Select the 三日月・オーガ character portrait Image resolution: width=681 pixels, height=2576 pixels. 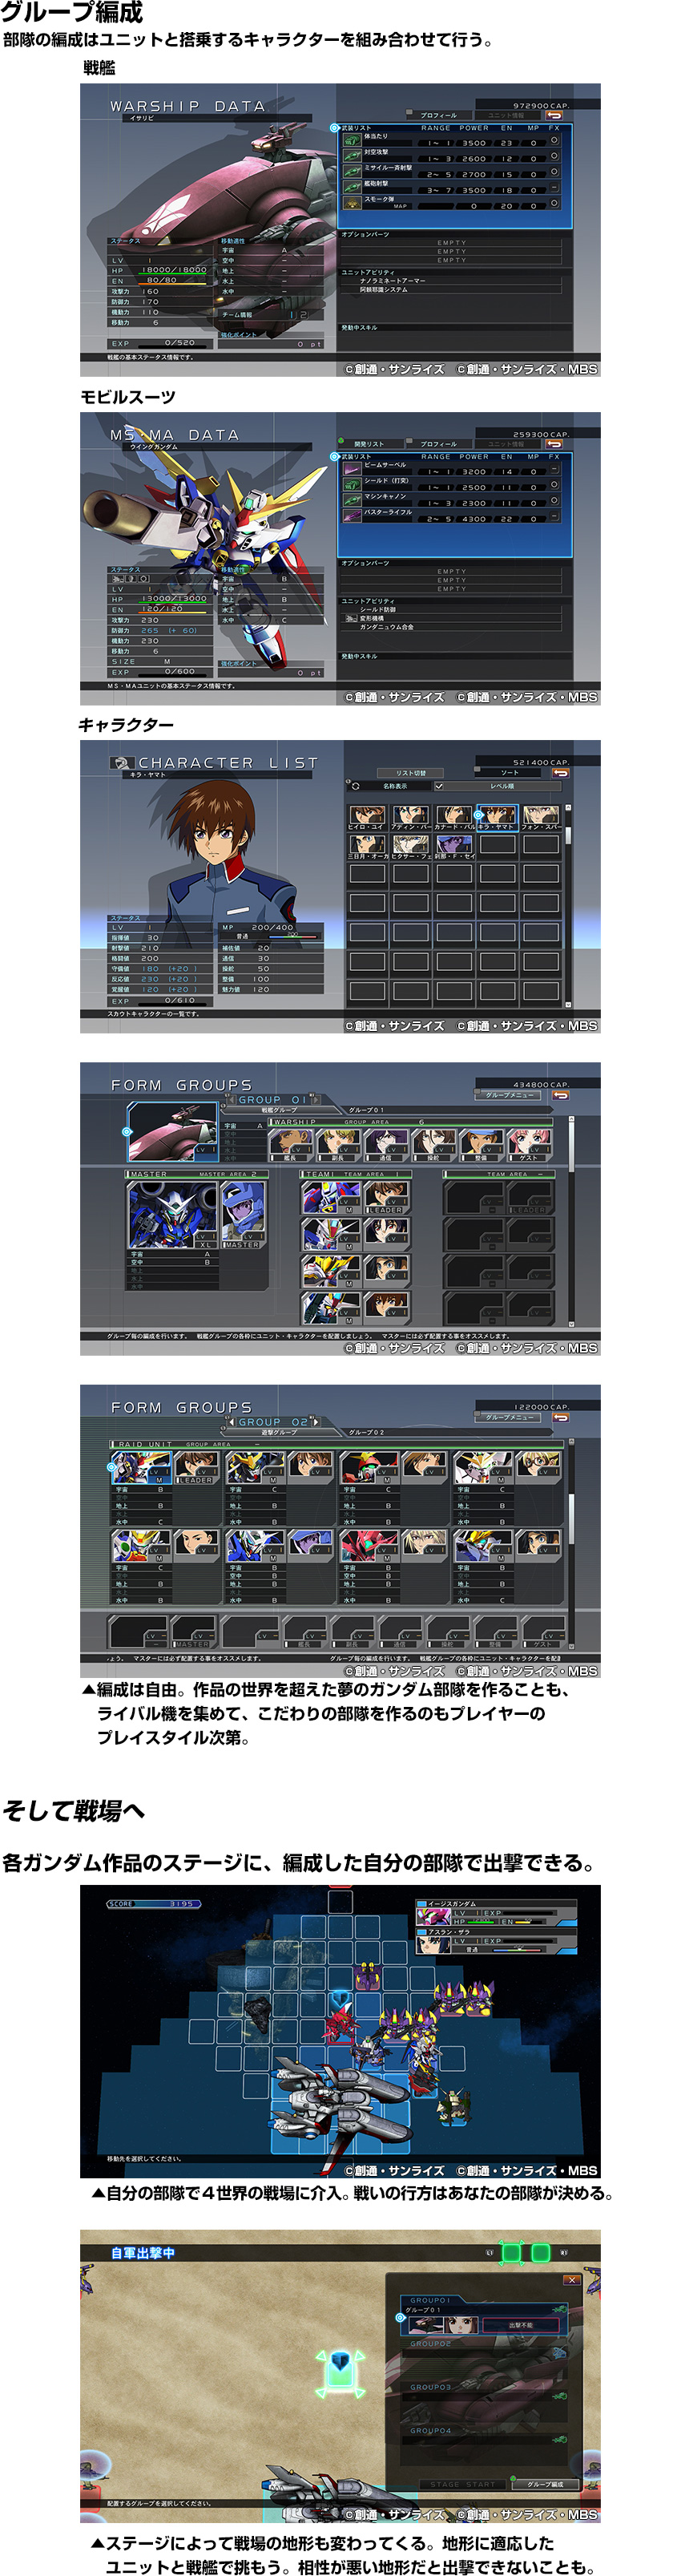pyautogui.click(x=367, y=847)
